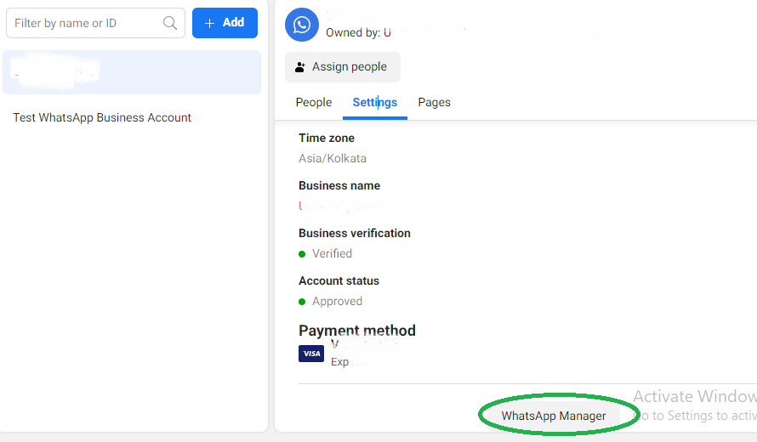Image resolution: width=757 pixels, height=442 pixels.
Task: Click the Business name label
Action: tap(339, 185)
